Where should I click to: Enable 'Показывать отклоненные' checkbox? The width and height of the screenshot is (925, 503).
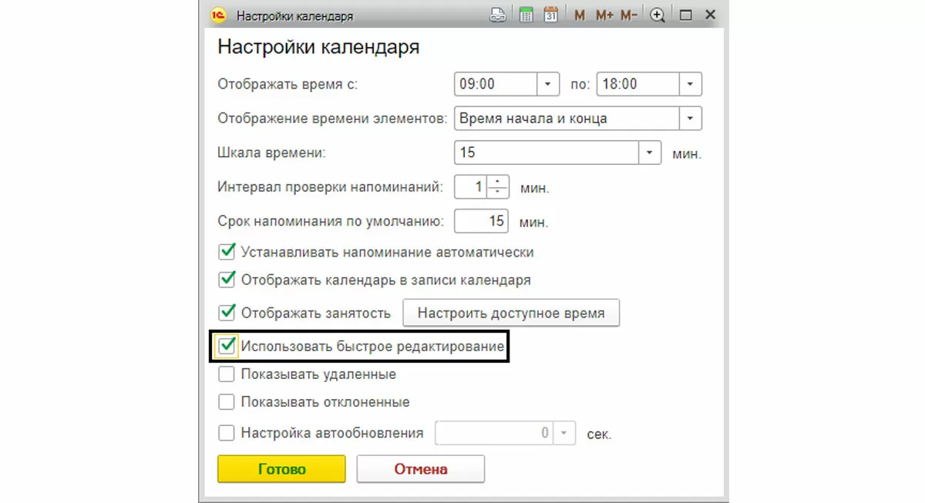(x=226, y=402)
